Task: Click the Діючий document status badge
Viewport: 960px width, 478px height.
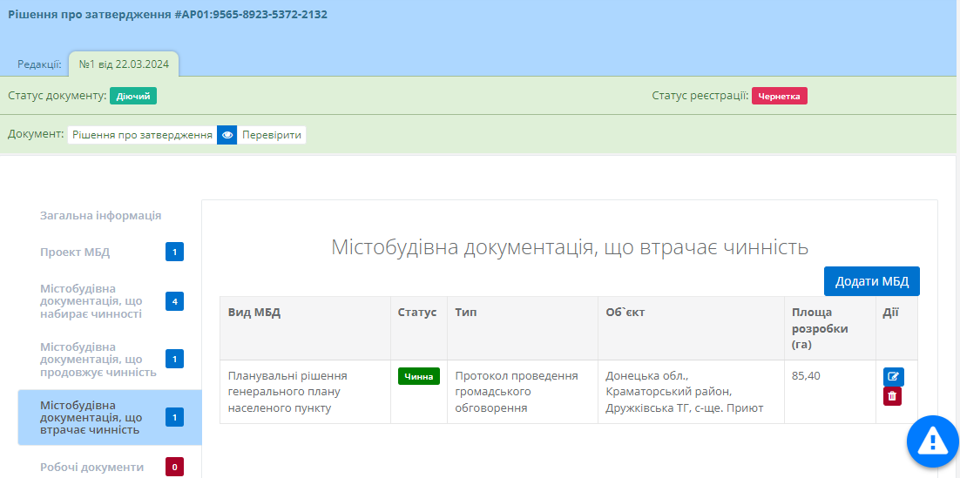Action: click(x=133, y=96)
